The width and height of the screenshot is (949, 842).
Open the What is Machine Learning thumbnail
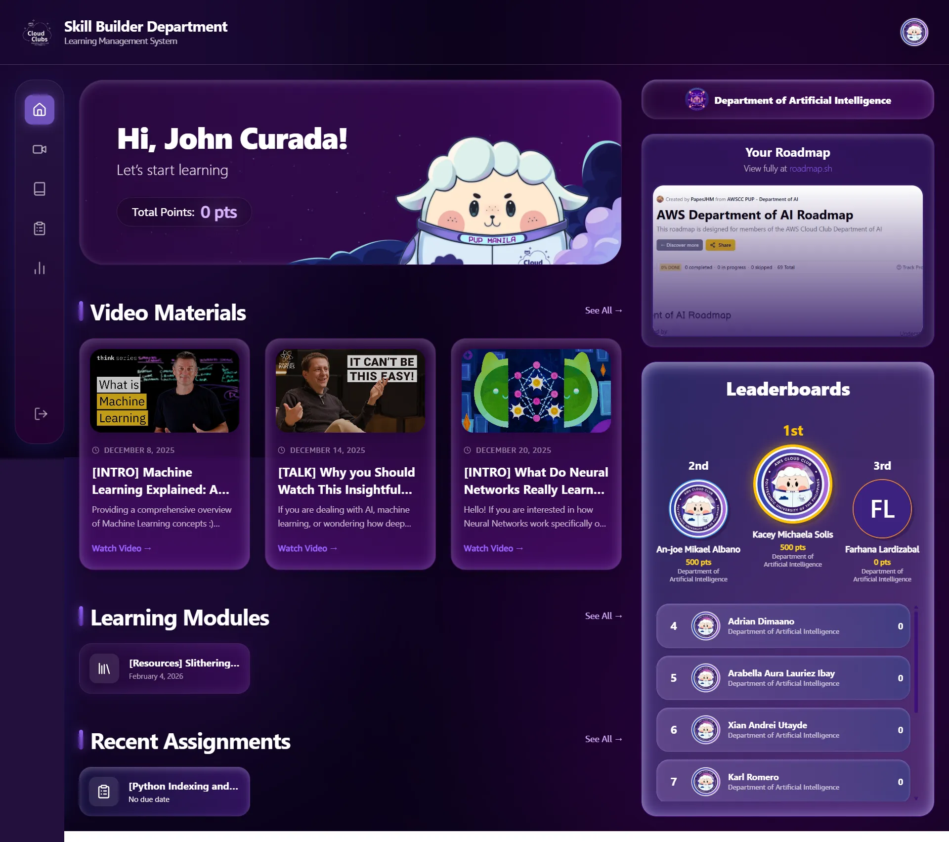(165, 391)
